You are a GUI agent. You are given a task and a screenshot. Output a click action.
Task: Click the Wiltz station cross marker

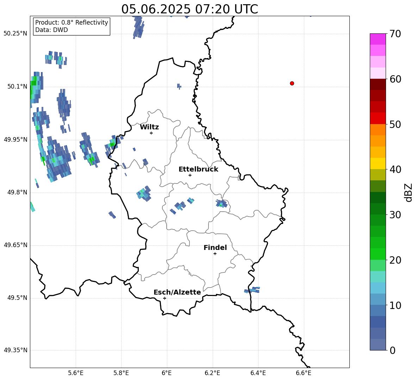tap(151, 133)
